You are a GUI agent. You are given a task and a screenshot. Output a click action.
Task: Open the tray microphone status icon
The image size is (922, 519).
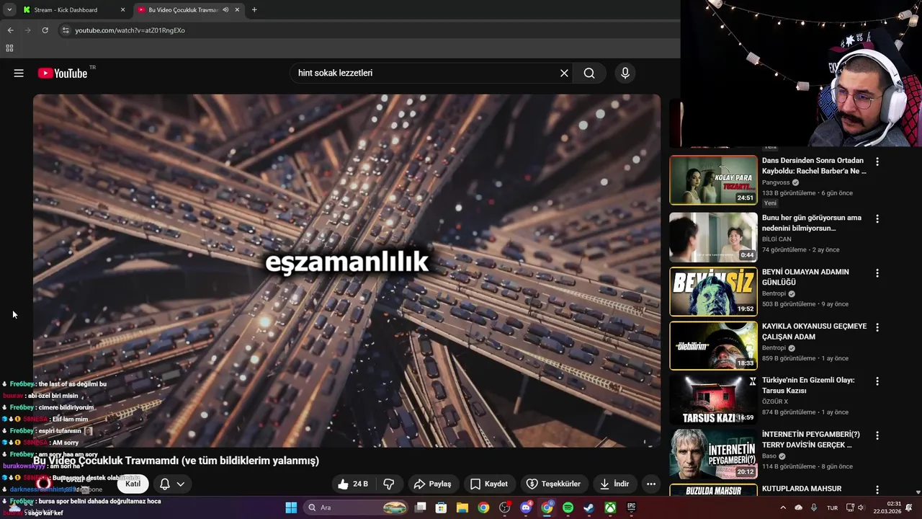[x=814, y=507]
